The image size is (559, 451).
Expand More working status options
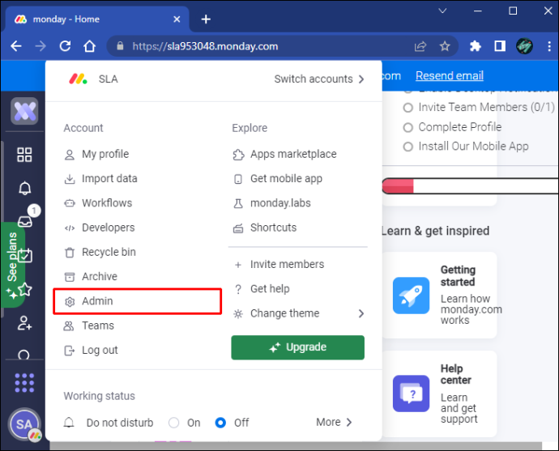(x=334, y=422)
